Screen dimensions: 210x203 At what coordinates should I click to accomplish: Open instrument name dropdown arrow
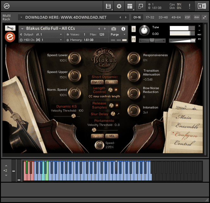coord(22,29)
